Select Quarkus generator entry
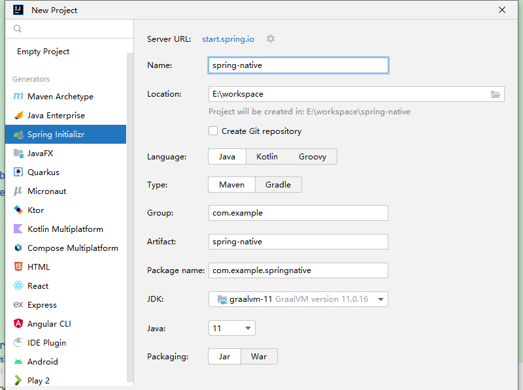This screenshot has width=523, height=390. [66, 172]
